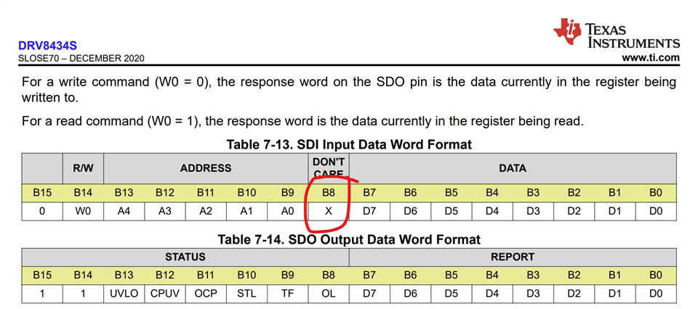Click the DON'T CARE header cell
The image size is (698, 309).
pos(329,168)
